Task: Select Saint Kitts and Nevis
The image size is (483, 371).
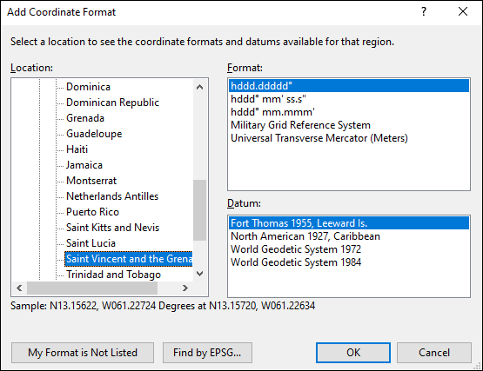Action: pyautogui.click(x=112, y=228)
